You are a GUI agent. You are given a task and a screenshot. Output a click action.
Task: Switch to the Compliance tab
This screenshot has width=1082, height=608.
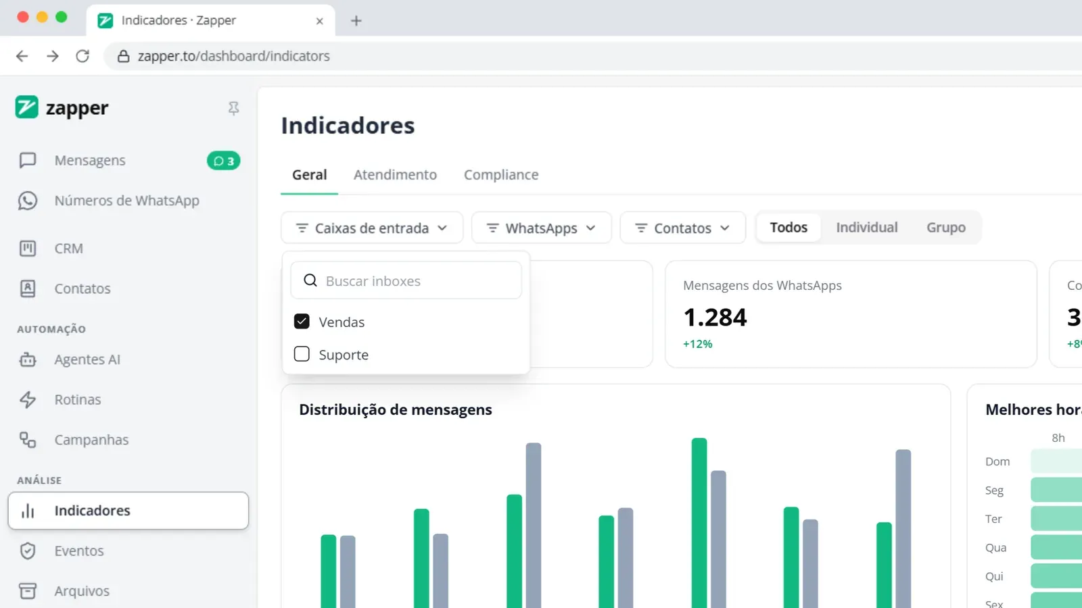pyautogui.click(x=501, y=175)
